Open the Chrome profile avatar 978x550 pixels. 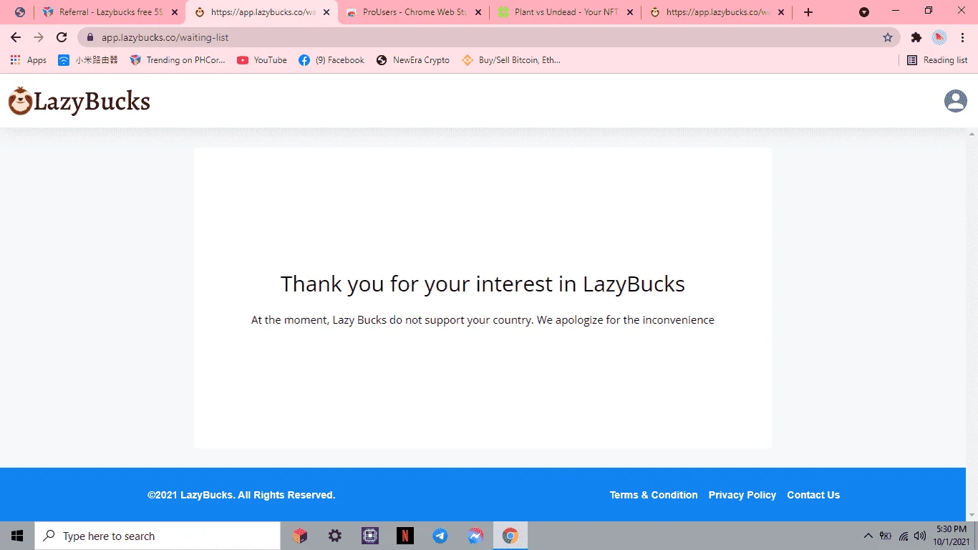tap(939, 37)
